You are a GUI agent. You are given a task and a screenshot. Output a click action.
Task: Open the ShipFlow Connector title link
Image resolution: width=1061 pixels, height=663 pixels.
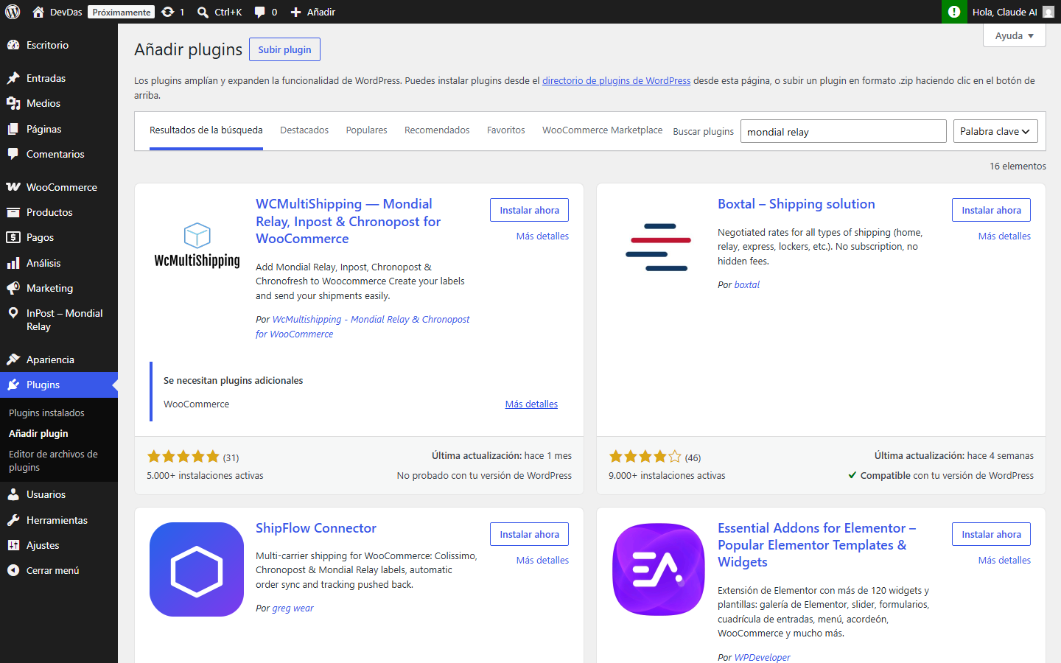(x=316, y=528)
